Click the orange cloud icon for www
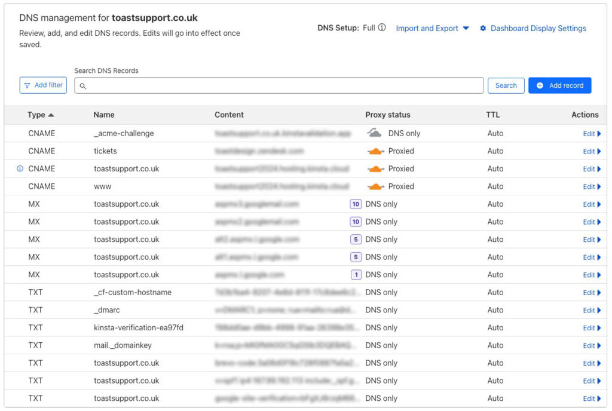Image resolution: width=612 pixels, height=411 pixels. (x=375, y=186)
